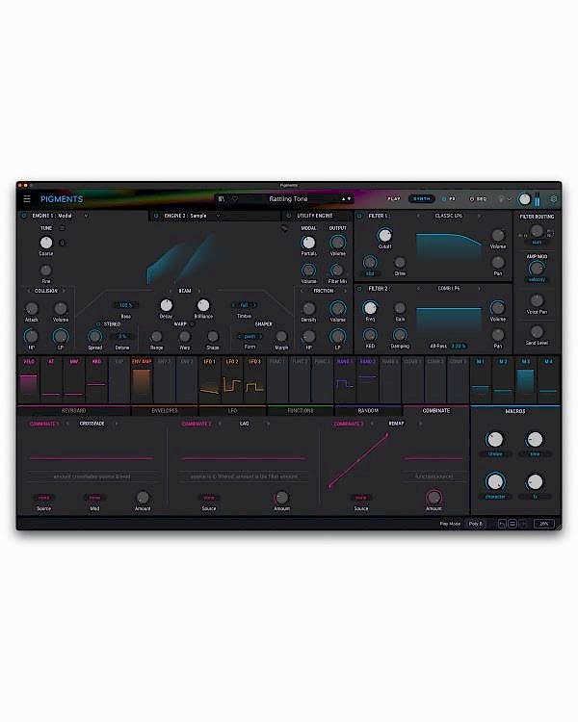Image resolution: width=578 pixels, height=722 pixels.
Task: Click the All-Pass percentage value field
Action: coord(459,346)
